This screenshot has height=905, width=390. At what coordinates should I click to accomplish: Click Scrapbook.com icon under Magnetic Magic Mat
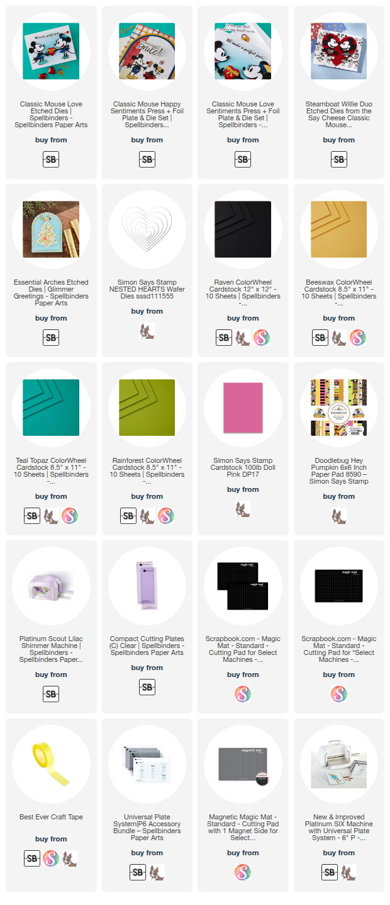coord(243,873)
